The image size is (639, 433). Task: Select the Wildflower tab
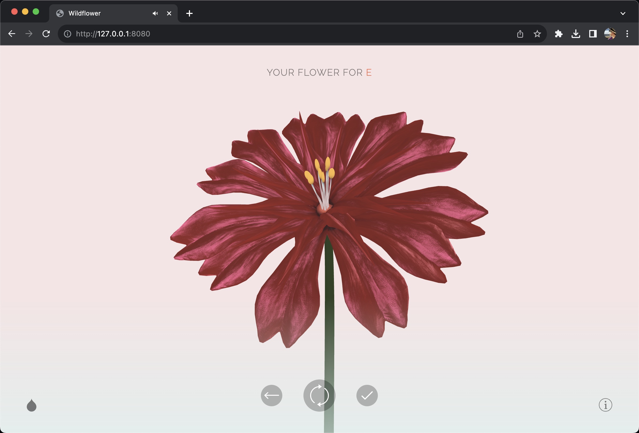tap(104, 13)
